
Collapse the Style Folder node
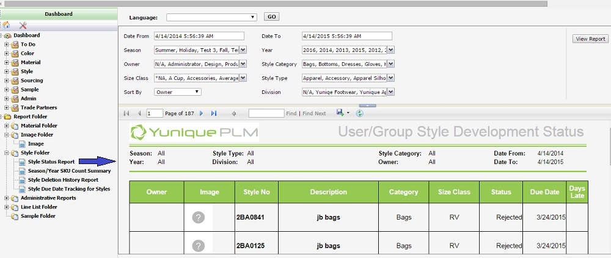[6, 153]
